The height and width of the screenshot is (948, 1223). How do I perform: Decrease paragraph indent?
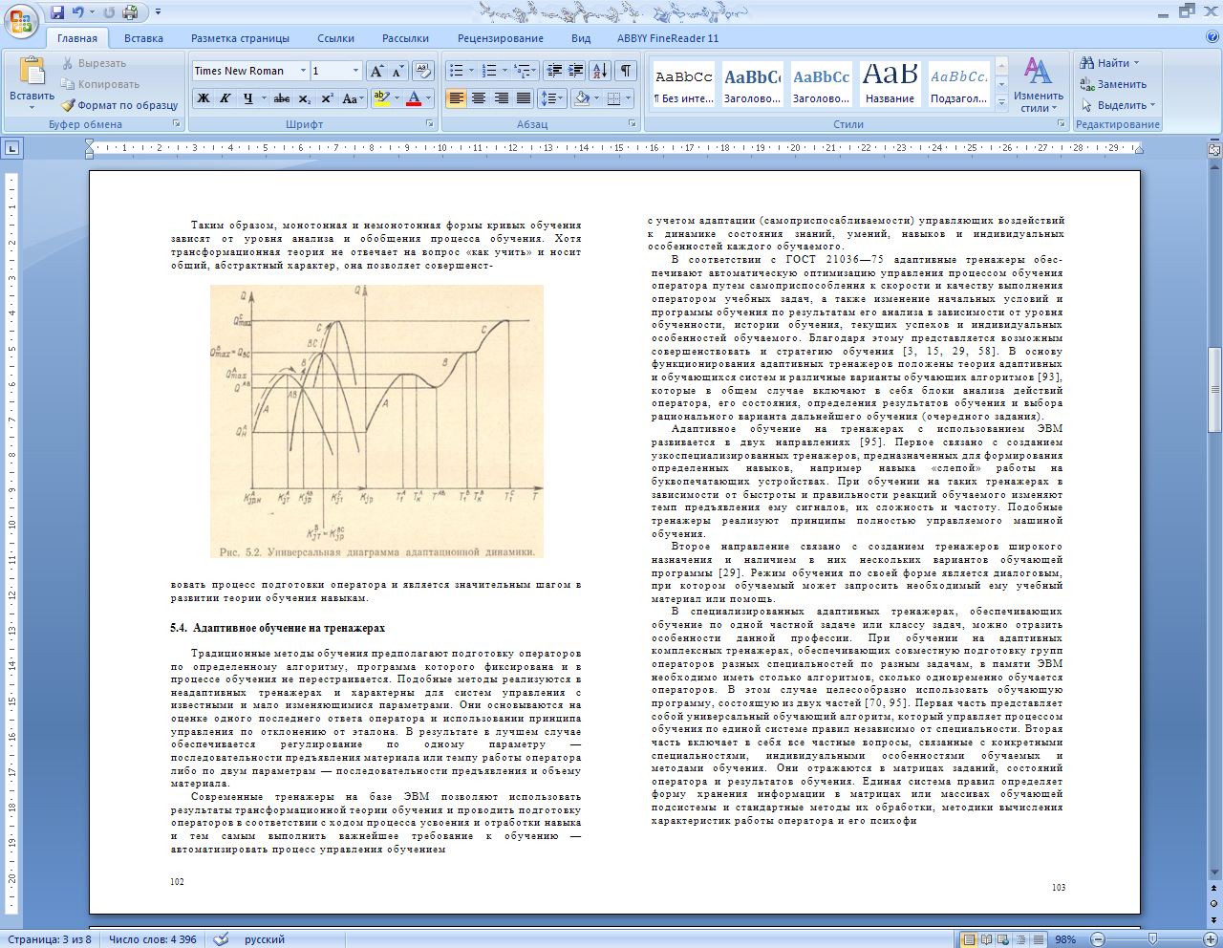[554, 71]
